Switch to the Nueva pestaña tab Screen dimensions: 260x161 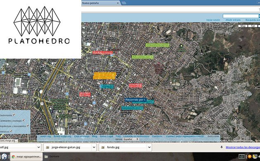tap(99, 3)
